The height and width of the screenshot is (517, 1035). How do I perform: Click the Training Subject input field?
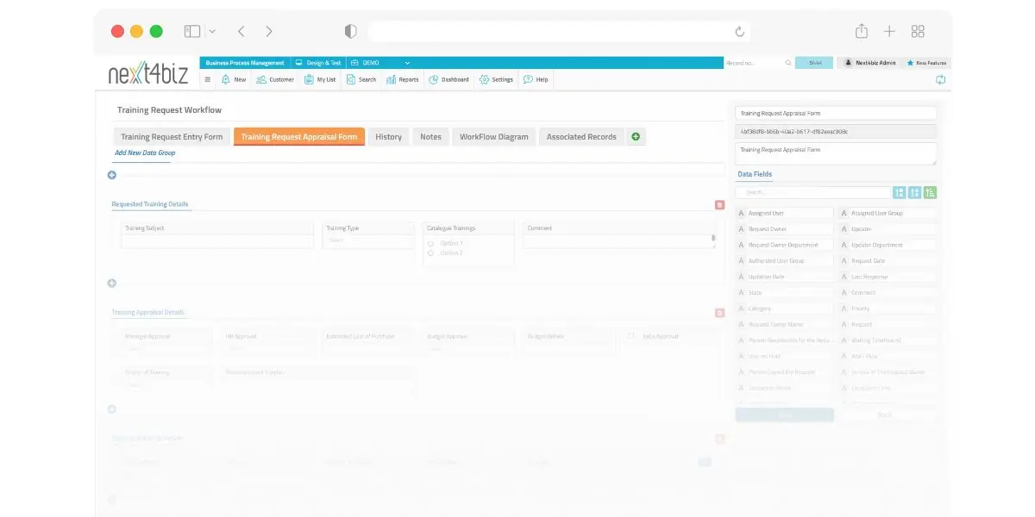(x=217, y=241)
